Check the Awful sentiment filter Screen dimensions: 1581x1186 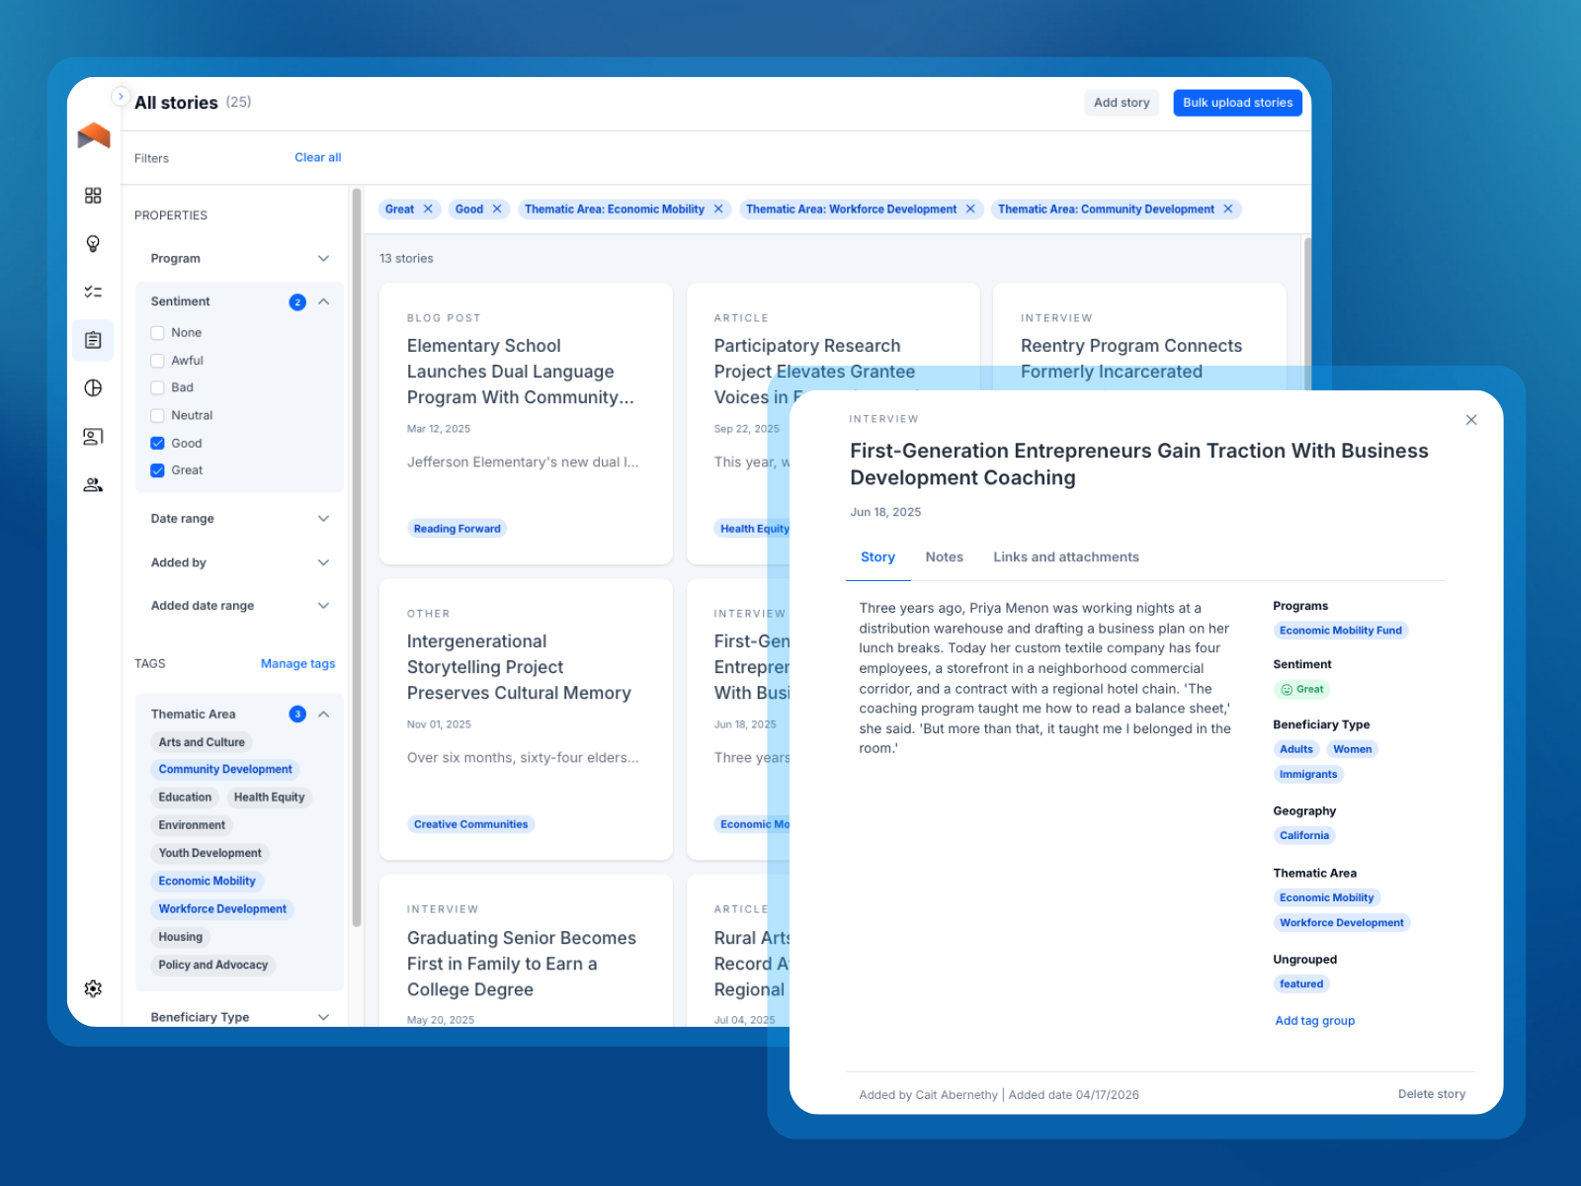[157, 361]
